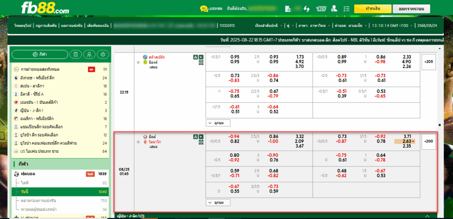Screen dimensions: 453x219
Task: Click the Italy Serie A logo icon
Action: click(x=16, y=94)
